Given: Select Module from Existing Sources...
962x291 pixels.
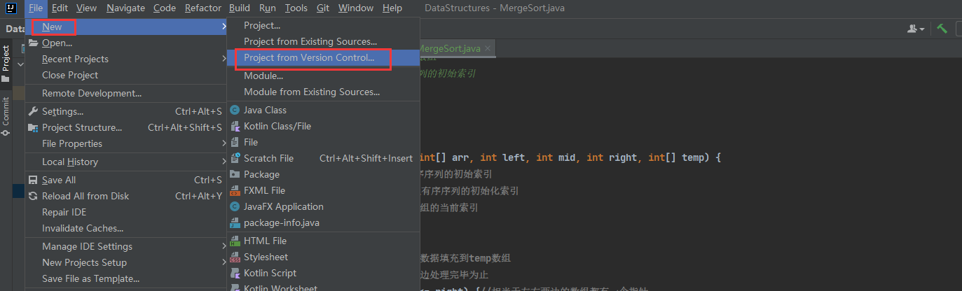Looking at the screenshot, I should pyautogui.click(x=312, y=92).
